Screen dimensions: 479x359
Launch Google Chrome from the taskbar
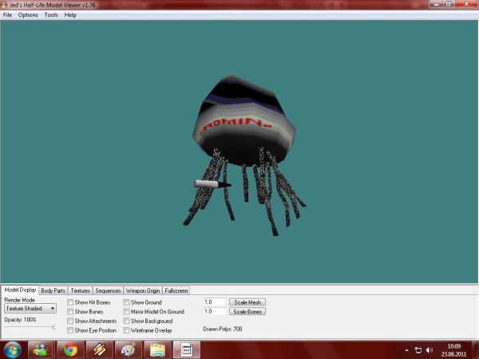point(70,349)
